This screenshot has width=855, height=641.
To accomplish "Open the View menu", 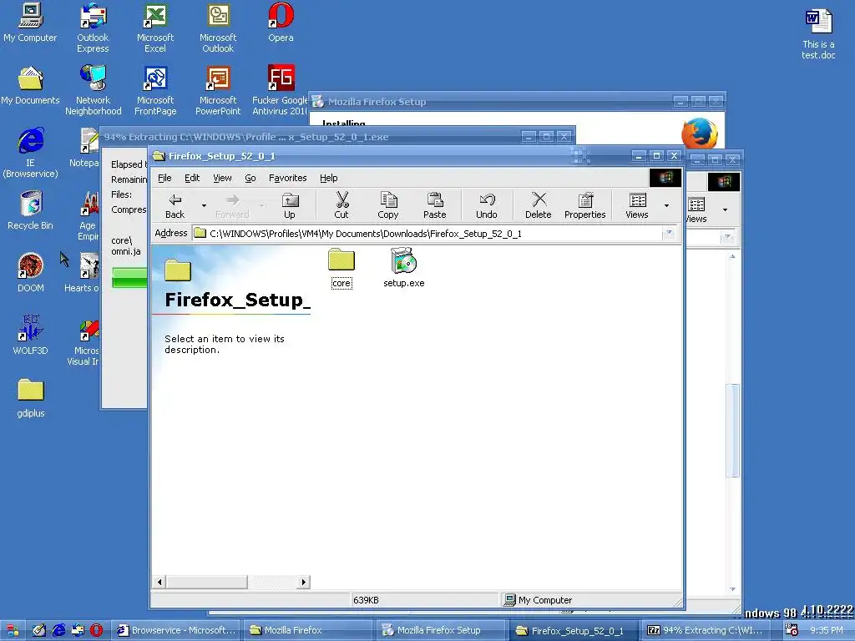I will click(x=222, y=178).
